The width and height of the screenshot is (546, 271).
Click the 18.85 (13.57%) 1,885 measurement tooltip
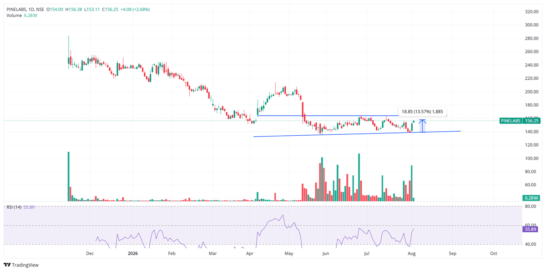click(x=423, y=111)
